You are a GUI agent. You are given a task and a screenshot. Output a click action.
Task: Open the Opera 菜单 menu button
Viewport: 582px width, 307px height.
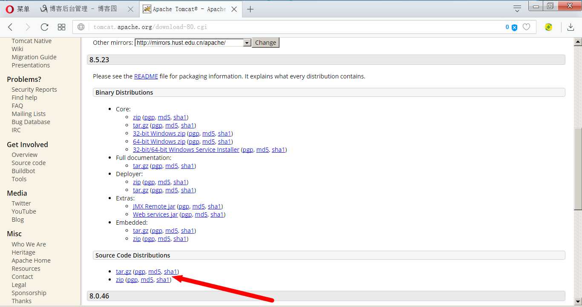(18, 9)
